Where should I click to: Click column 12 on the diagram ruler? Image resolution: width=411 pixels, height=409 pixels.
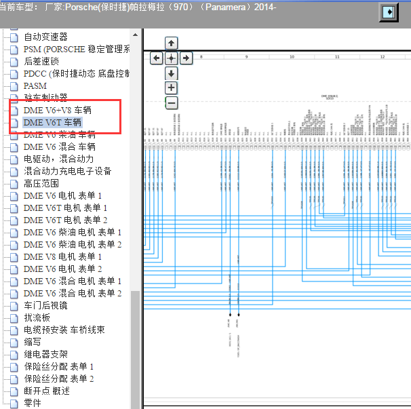point(383,56)
